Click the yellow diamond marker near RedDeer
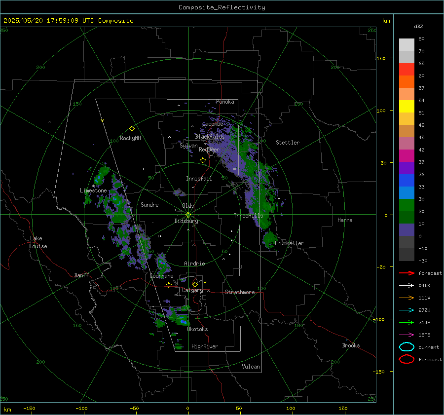The image size is (444, 415). click(x=203, y=160)
